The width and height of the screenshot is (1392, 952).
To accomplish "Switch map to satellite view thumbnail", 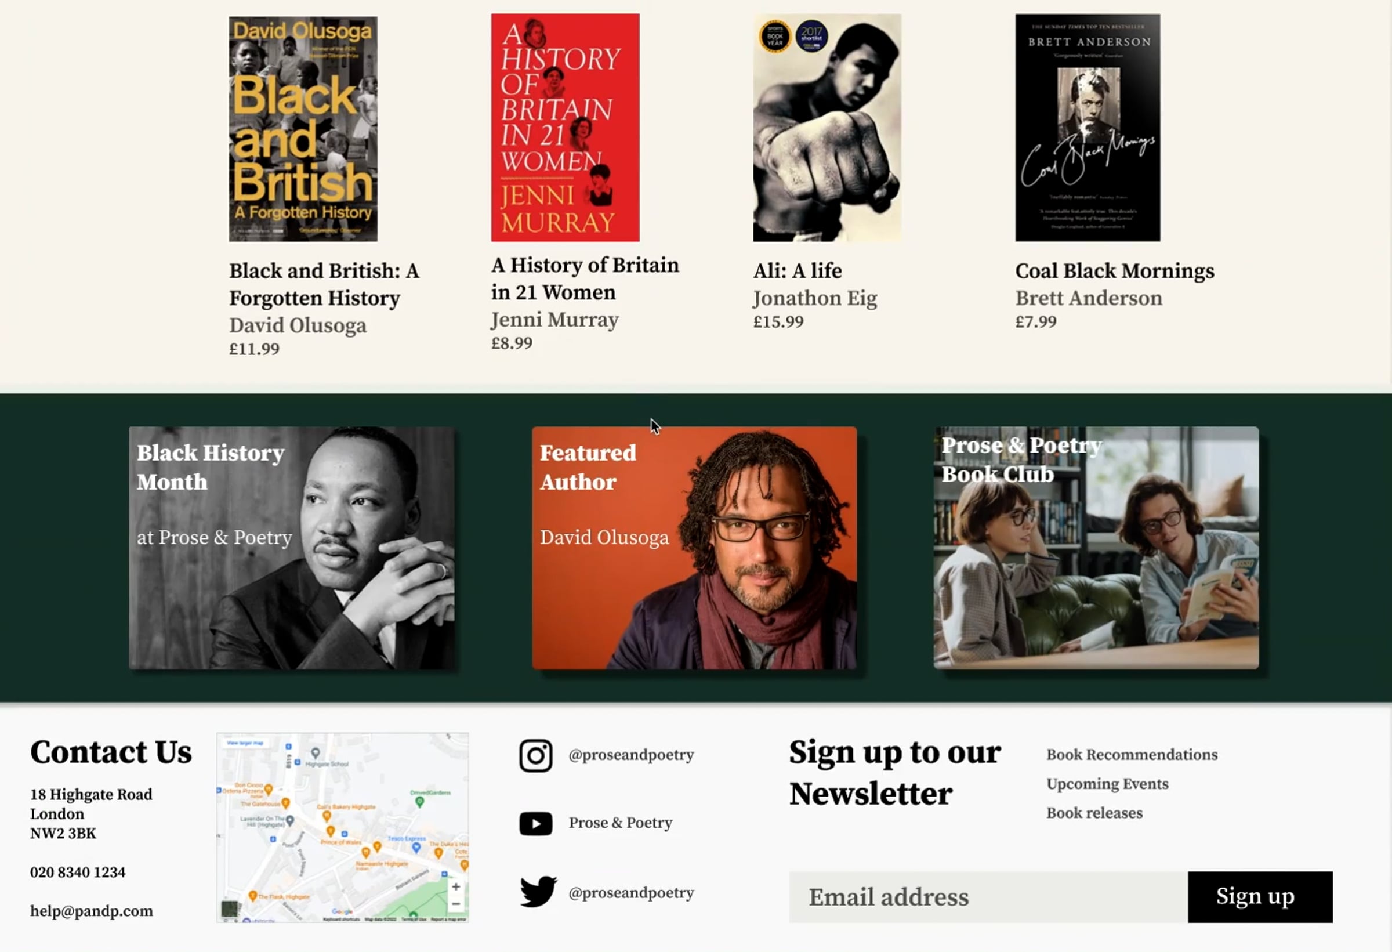I will [230, 909].
